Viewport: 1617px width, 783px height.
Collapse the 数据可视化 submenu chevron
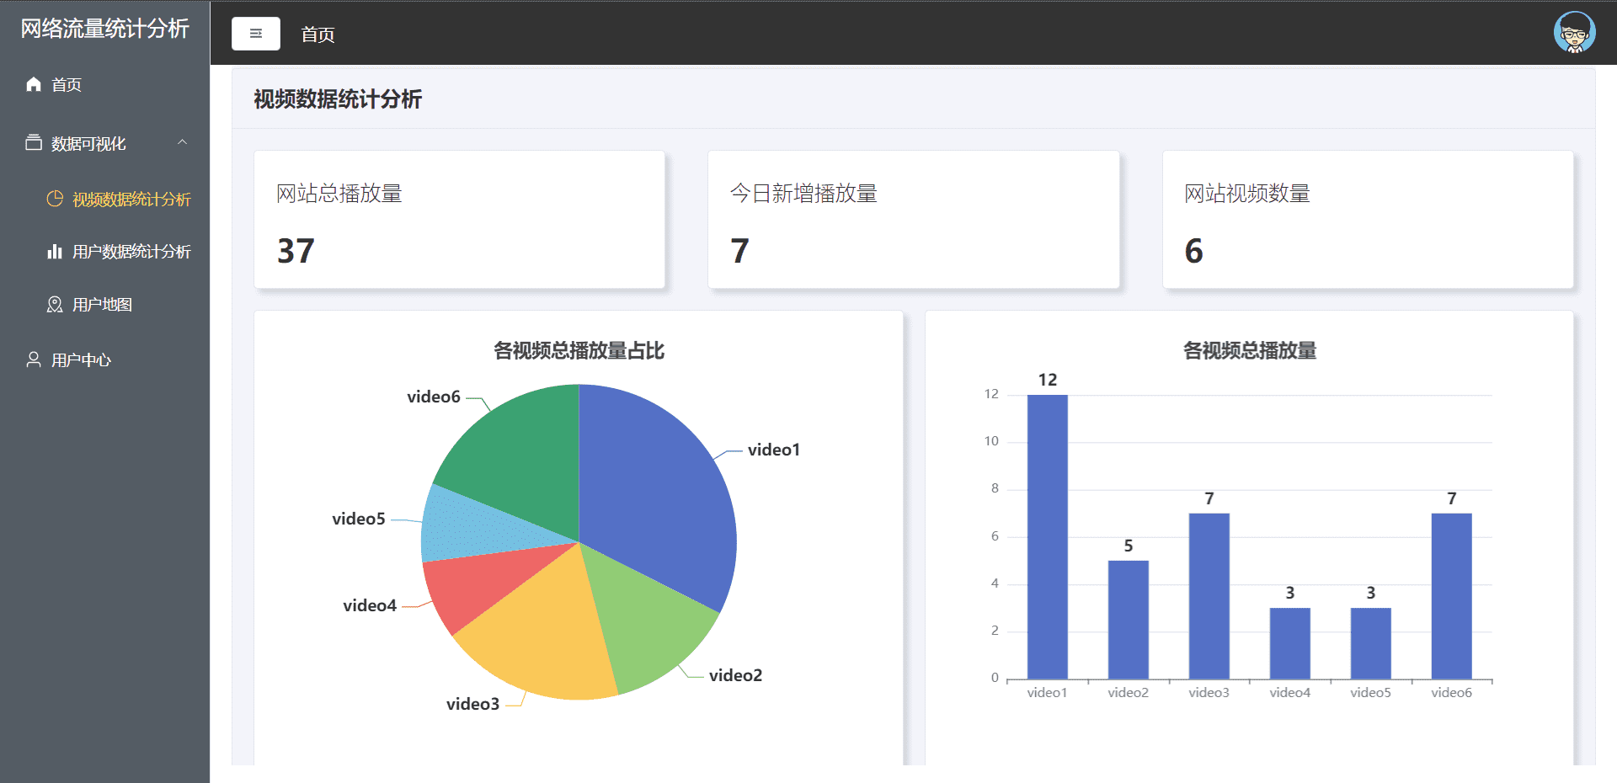pyautogui.click(x=182, y=142)
